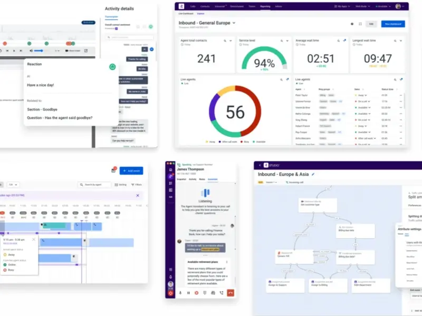The height and width of the screenshot is (316, 422).
Task: Select Busy radio in schedule popup
Action: click(x=5, y=270)
